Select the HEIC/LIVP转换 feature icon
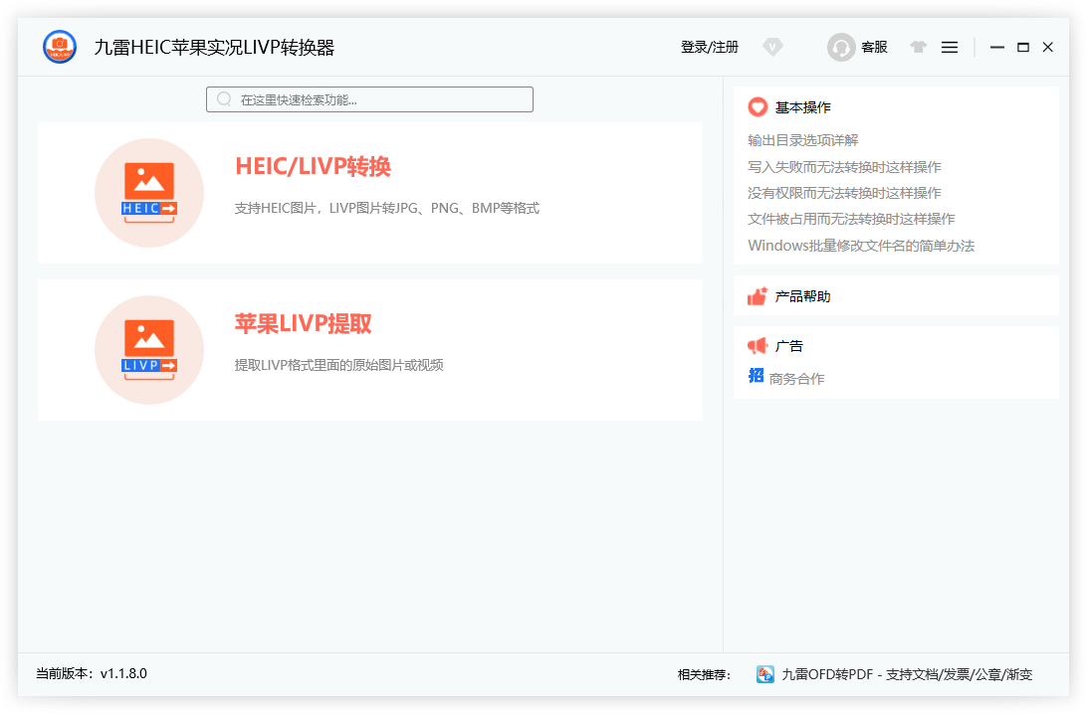This screenshot has width=1087, height=714. click(148, 192)
